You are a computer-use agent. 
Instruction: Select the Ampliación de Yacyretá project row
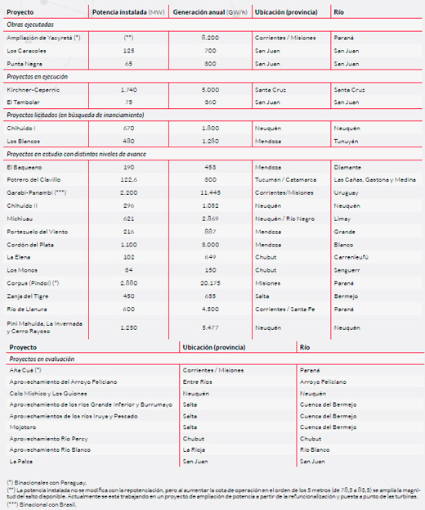click(x=212, y=38)
